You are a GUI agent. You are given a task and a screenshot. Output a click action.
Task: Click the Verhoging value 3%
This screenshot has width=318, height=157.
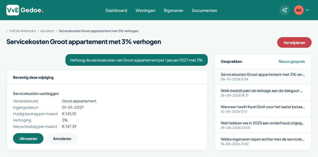pyautogui.click(x=65, y=120)
